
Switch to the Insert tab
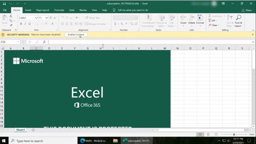click(28, 10)
